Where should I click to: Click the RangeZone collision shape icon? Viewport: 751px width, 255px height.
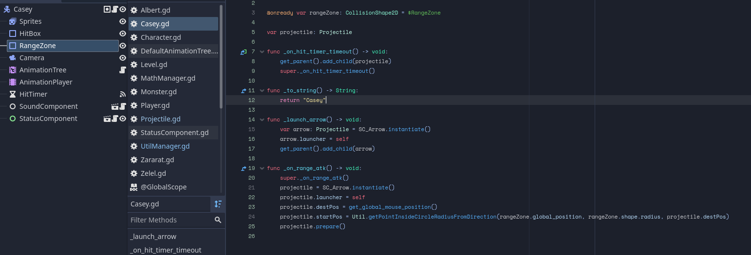point(13,46)
